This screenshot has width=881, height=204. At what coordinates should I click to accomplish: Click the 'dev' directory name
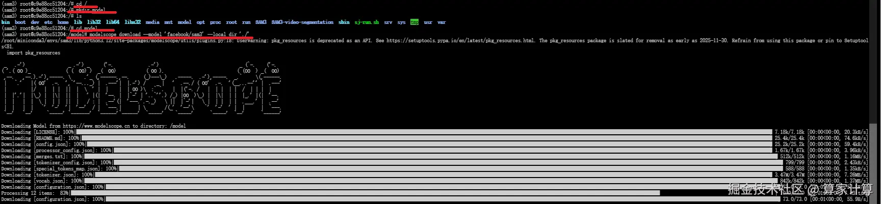pyautogui.click(x=35, y=22)
